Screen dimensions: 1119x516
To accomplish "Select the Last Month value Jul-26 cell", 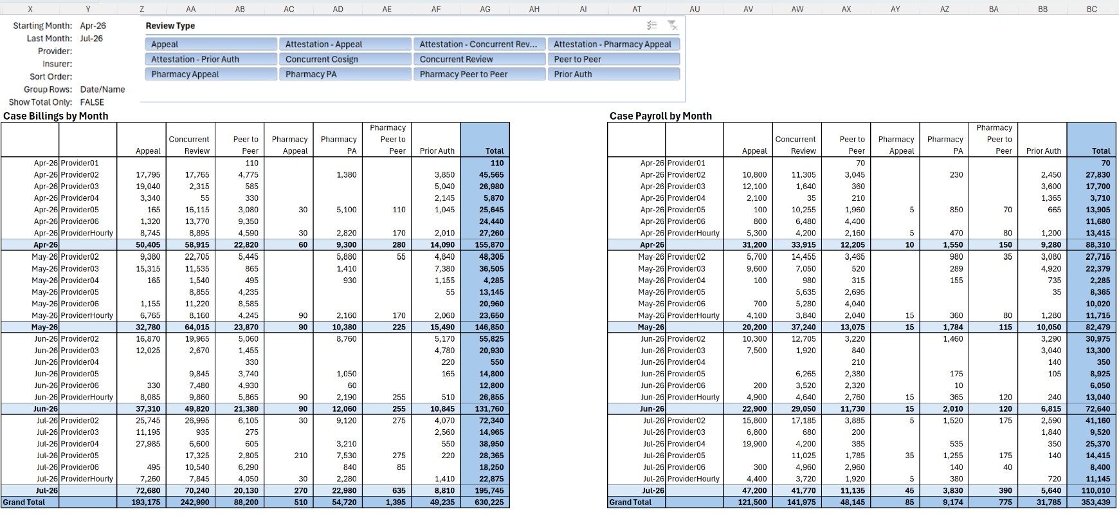I will [x=92, y=39].
